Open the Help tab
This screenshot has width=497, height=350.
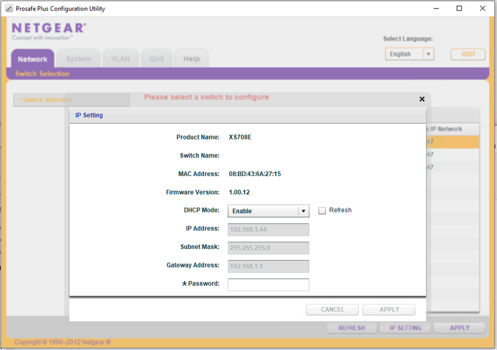click(x=192, y=59)
